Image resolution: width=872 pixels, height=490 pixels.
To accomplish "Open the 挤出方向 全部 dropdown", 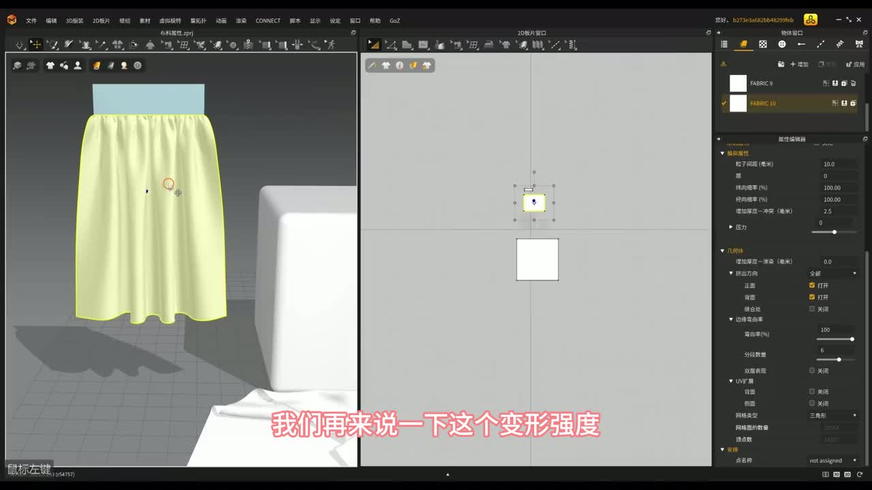I will coord(832,274).
